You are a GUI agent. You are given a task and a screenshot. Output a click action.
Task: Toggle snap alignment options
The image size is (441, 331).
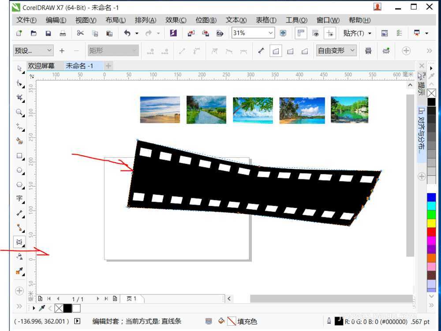(330, 33)
